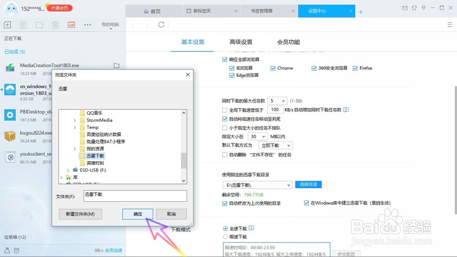Switch to the 新标签页 tab
Viewport: 457px width, 257px height.
[x=212, y=11]
